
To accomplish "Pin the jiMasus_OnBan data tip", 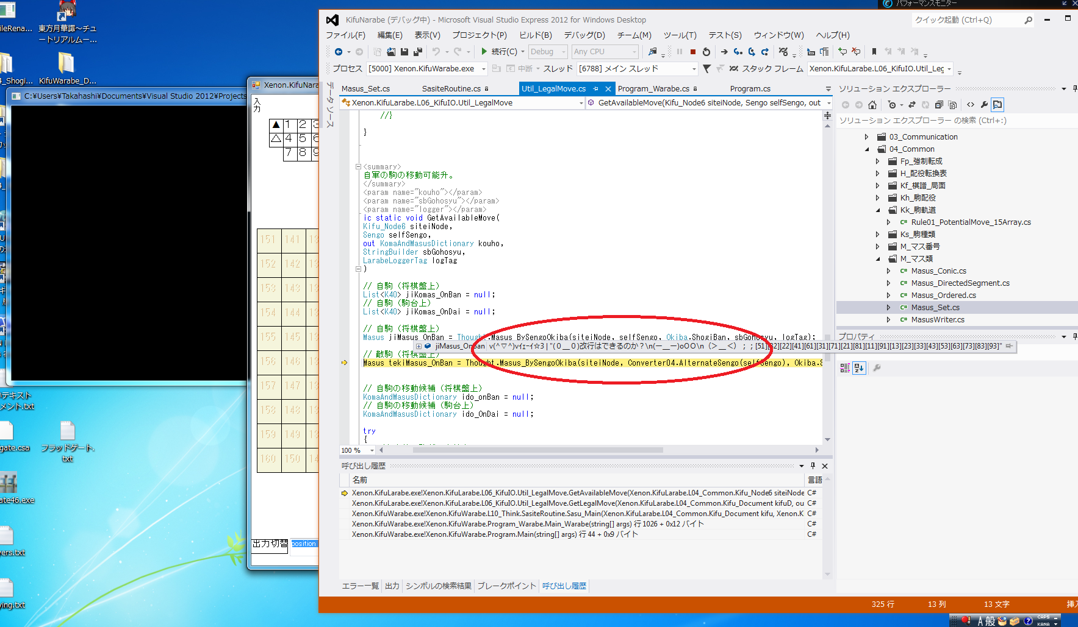I will click(x=1009, y=346).
